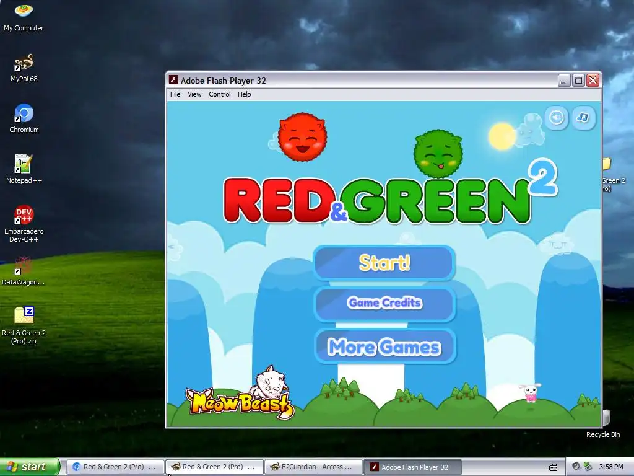The width and height of the screenshot is (634, 476).
Task: Select the MyPal 68 desktop icon
Action: click(24, 68)
